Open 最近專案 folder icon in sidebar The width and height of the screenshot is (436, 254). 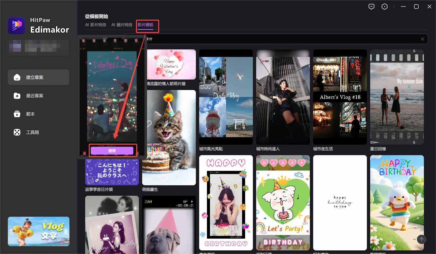tap(17, 96)
